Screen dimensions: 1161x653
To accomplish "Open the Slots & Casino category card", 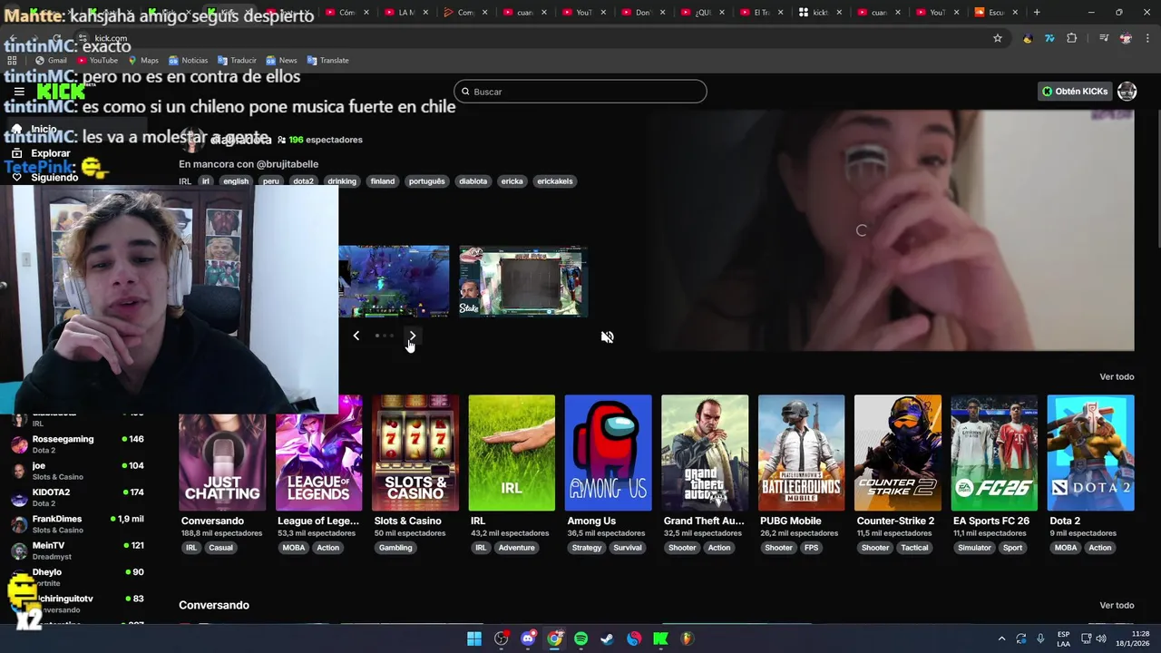I will (x=415, y=453).
